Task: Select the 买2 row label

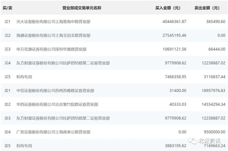Action: click(x=7, y=35)
